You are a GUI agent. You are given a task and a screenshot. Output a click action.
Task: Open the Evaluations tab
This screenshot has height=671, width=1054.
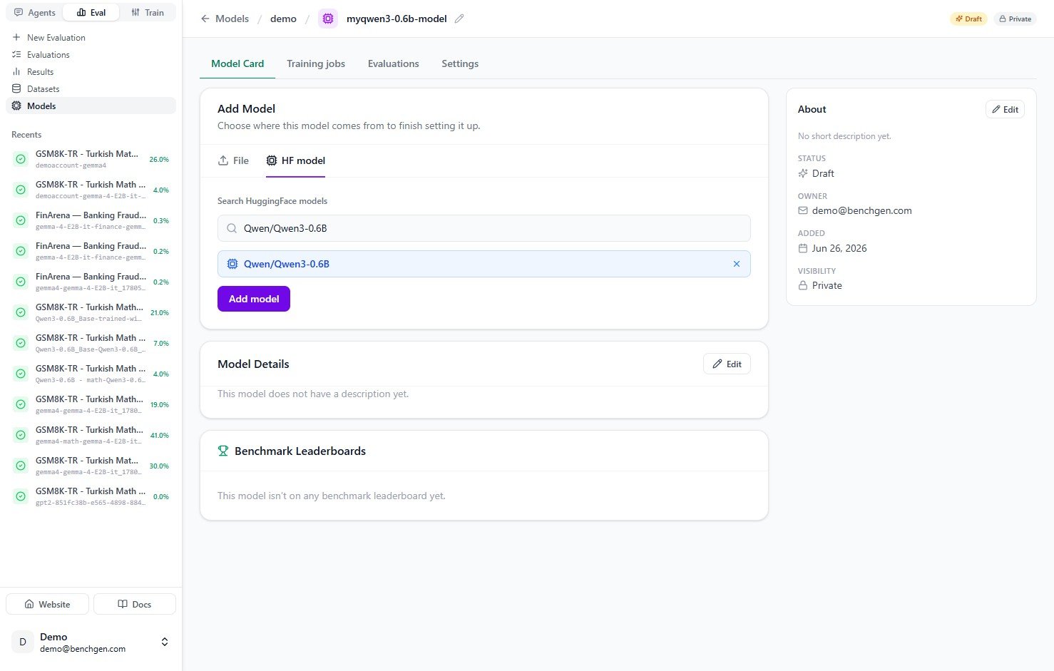point(394,63)
